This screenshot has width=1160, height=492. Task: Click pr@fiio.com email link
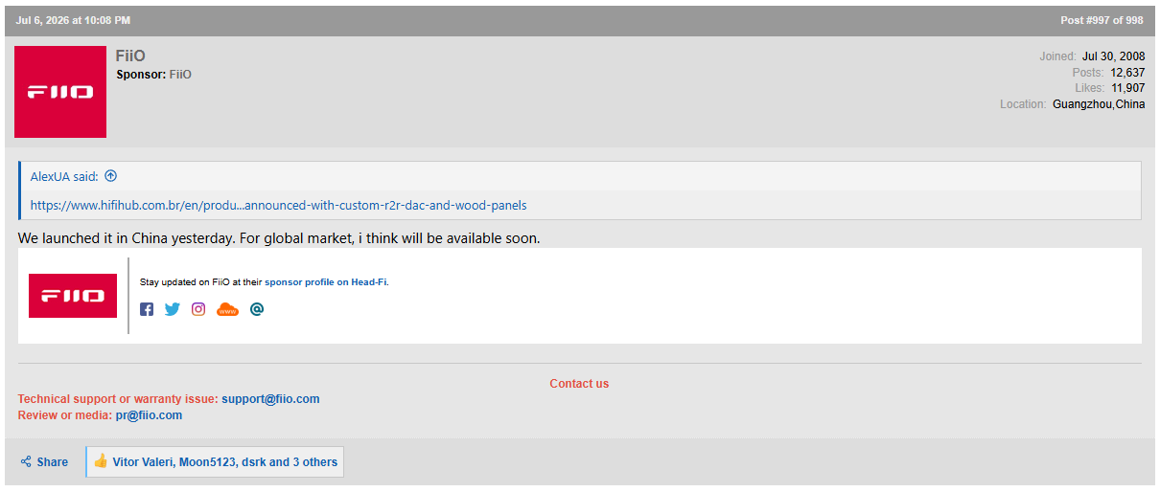[149, 415]
